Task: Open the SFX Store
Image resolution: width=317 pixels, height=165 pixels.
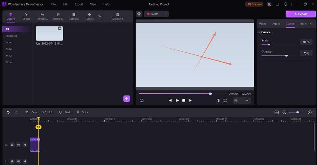Action: click(118, 16)
